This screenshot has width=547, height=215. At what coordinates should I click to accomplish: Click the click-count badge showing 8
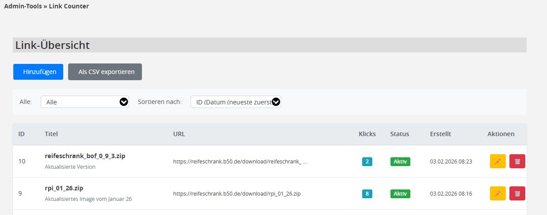coord(367,193)
